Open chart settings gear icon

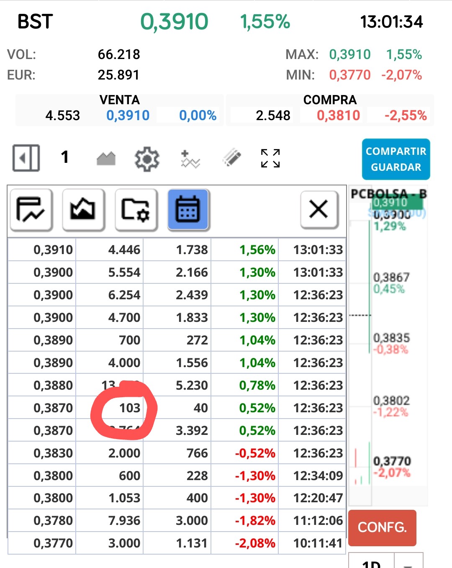147,159
